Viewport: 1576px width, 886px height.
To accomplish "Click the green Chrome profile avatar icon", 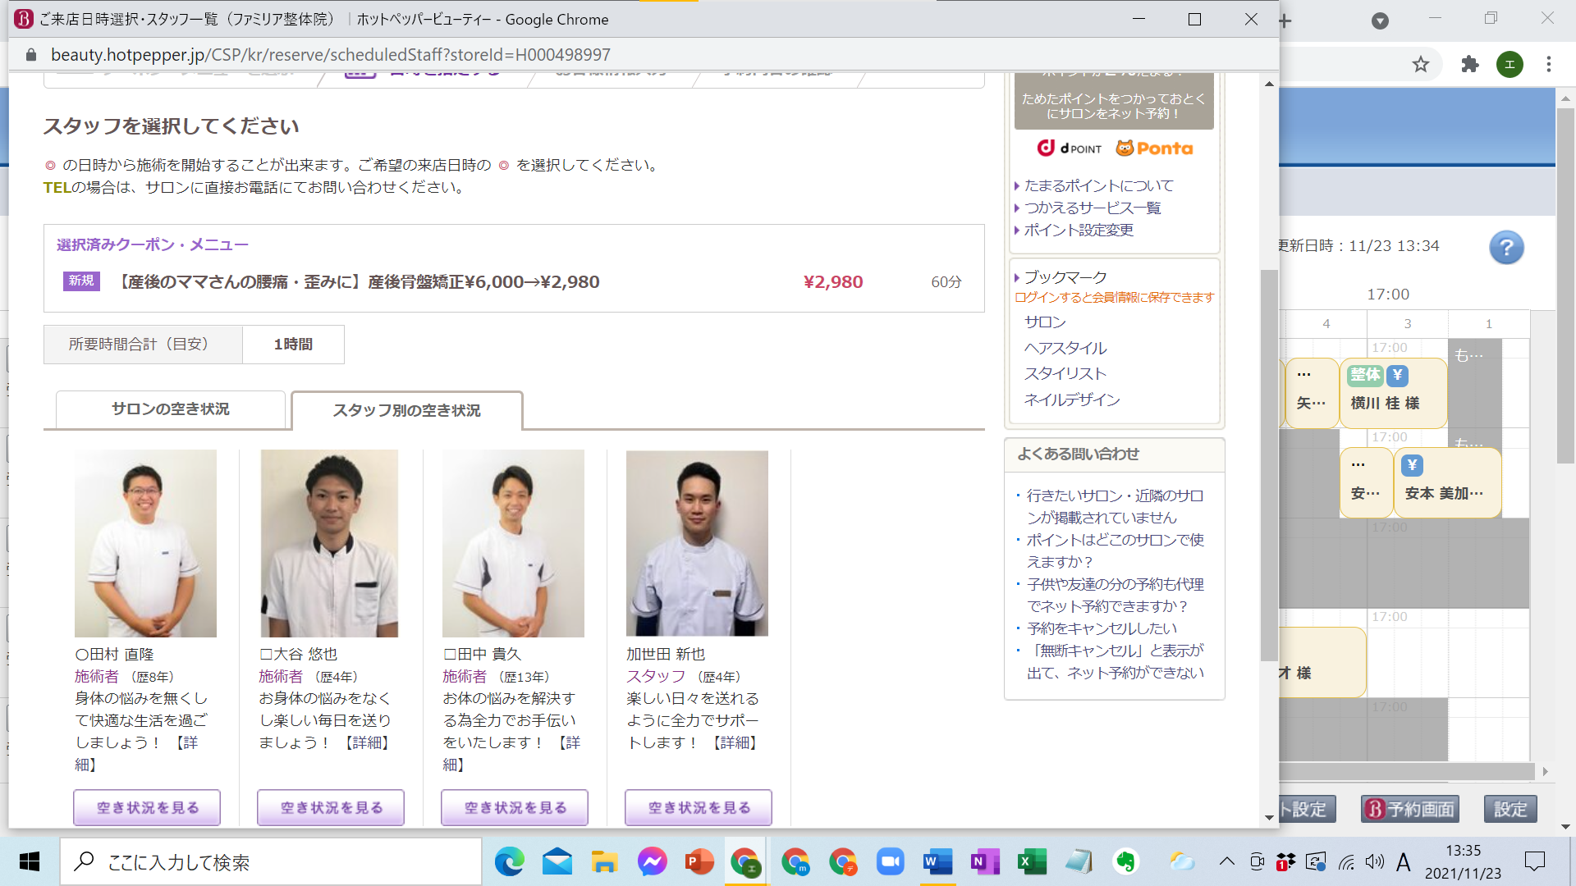I will tap(1509, 65).
